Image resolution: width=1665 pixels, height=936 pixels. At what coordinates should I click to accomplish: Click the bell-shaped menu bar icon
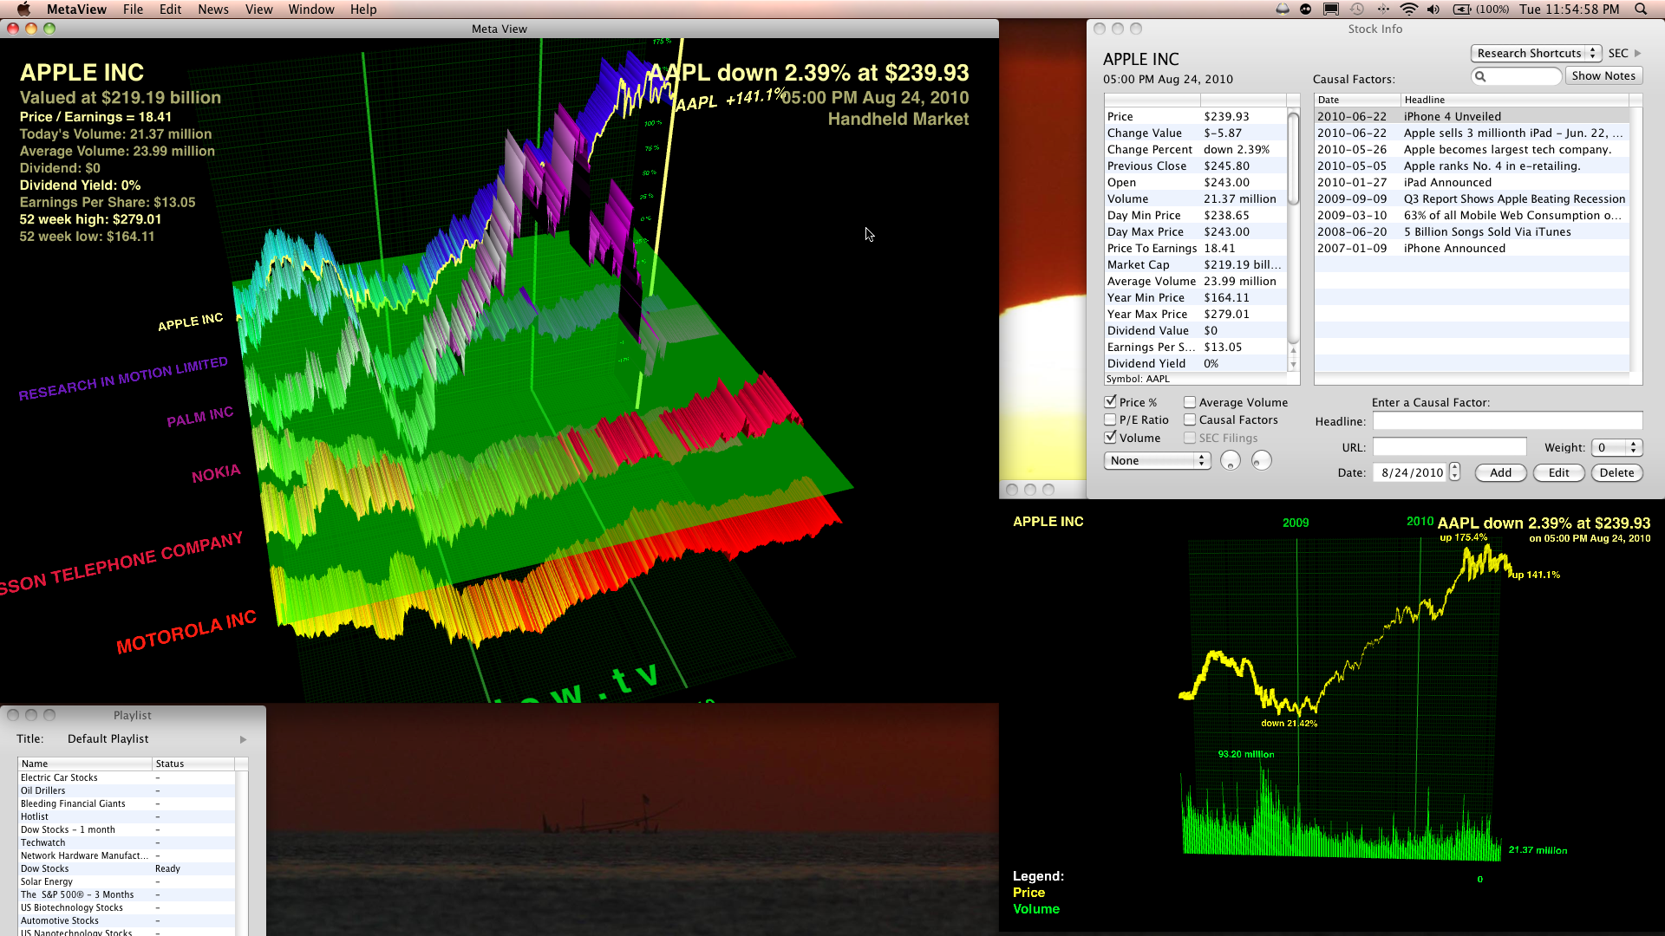pos(1283,9)
